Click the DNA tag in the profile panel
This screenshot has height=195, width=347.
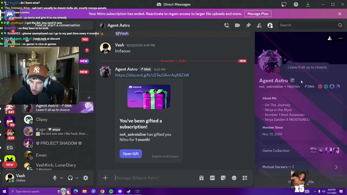309,86
